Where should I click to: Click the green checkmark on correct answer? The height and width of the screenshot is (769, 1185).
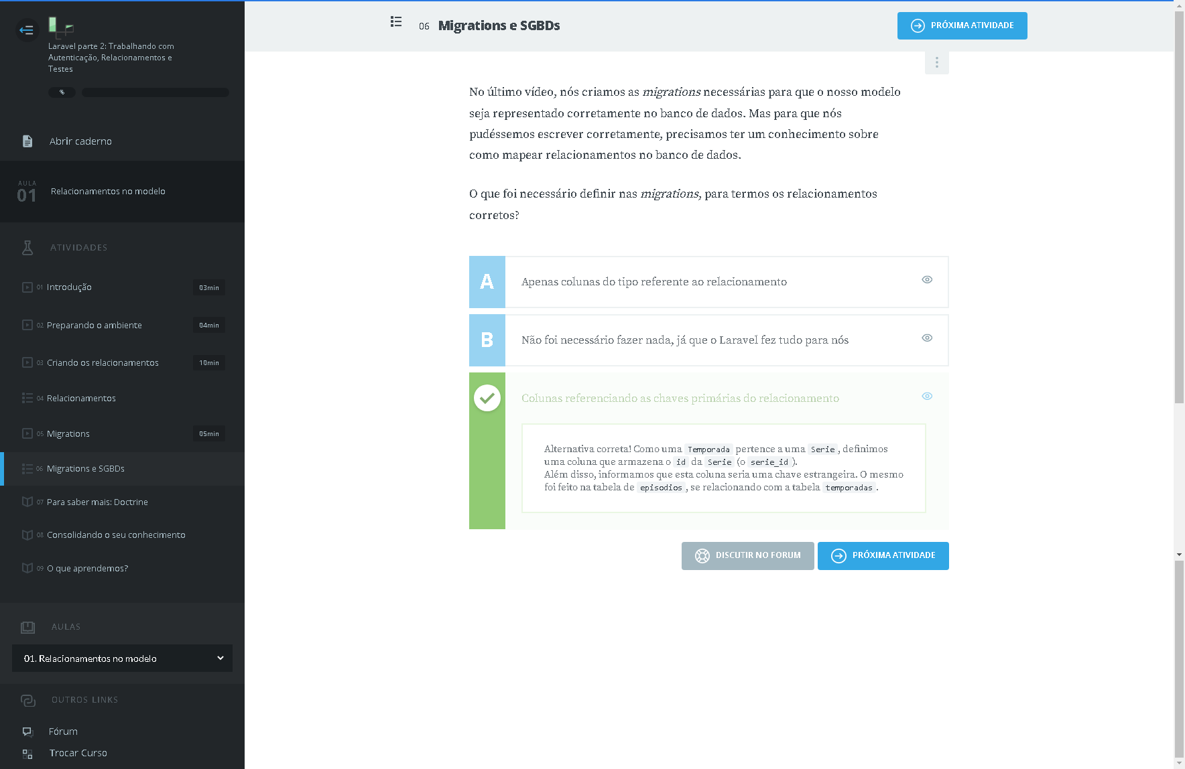(487, 398)
